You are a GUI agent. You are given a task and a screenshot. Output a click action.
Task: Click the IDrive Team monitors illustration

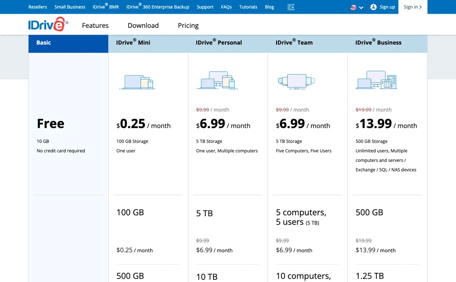coord(296,81)
